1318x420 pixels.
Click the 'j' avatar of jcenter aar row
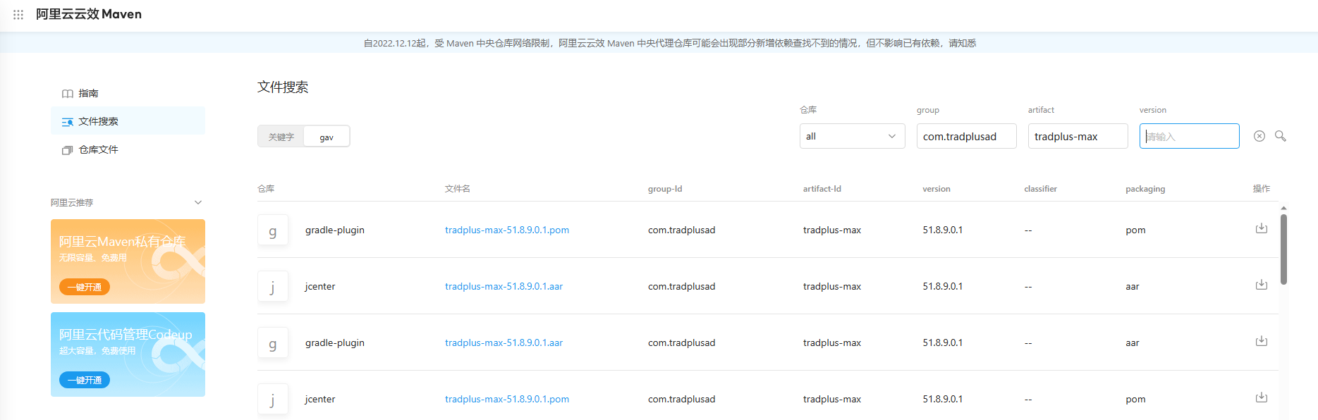(x=273, y=286)
